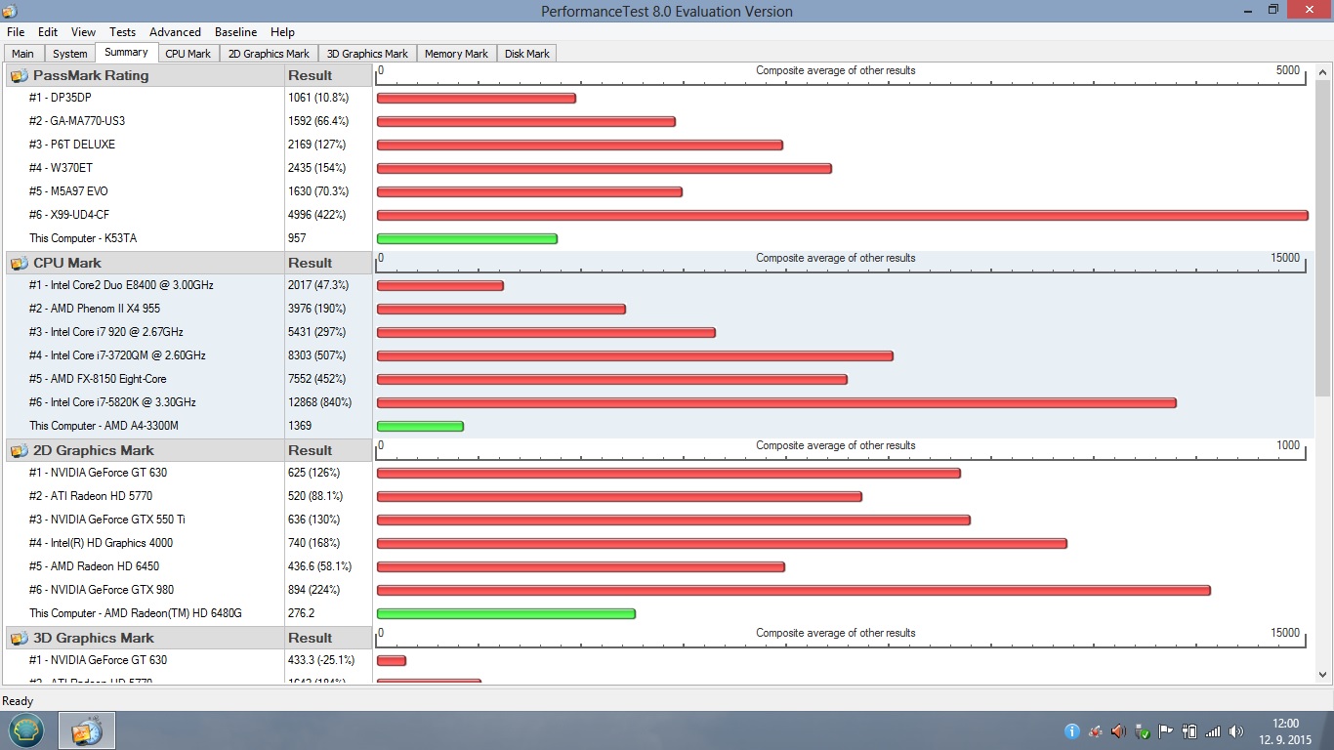Click the green AMD A4-3300M result bar

click(420, 426)
